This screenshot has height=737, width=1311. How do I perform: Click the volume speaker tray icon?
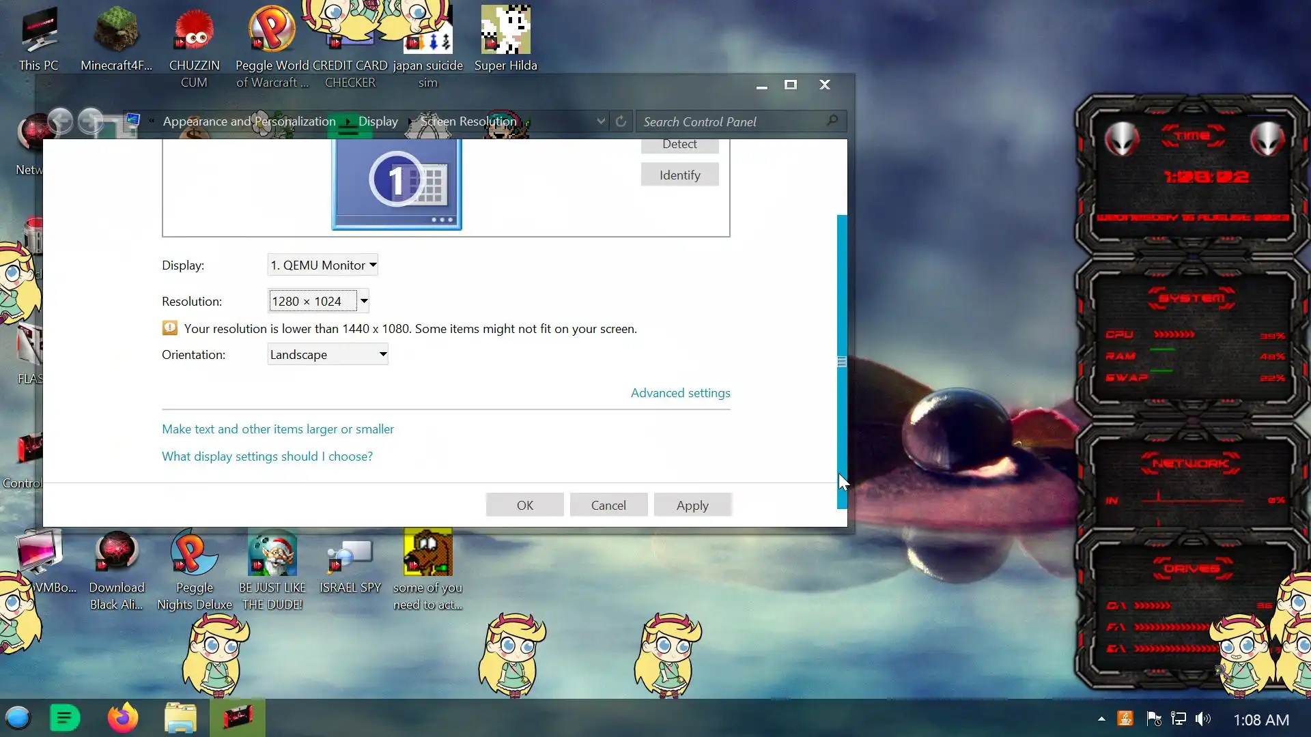(x=1202, y=719)
